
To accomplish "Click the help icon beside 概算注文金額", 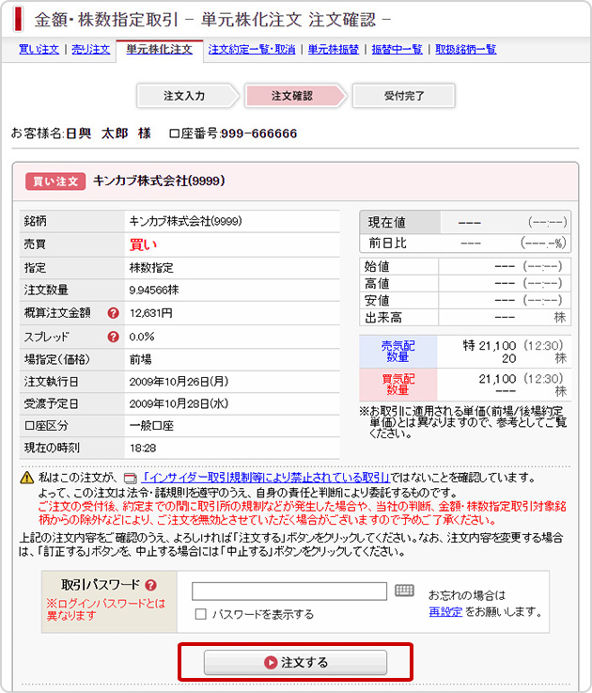I will pyautogui.click(x=113, y=313).
